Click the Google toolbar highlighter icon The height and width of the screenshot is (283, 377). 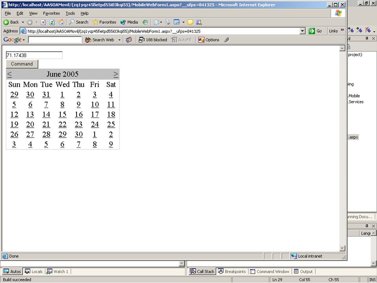tap(226, 40)
